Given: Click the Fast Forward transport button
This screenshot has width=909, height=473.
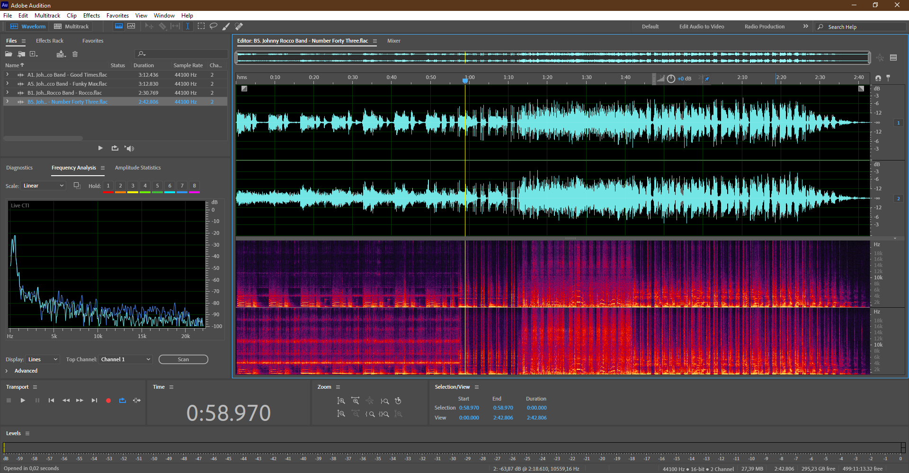Looking at the screenshot, I should (x=80, y=401).
